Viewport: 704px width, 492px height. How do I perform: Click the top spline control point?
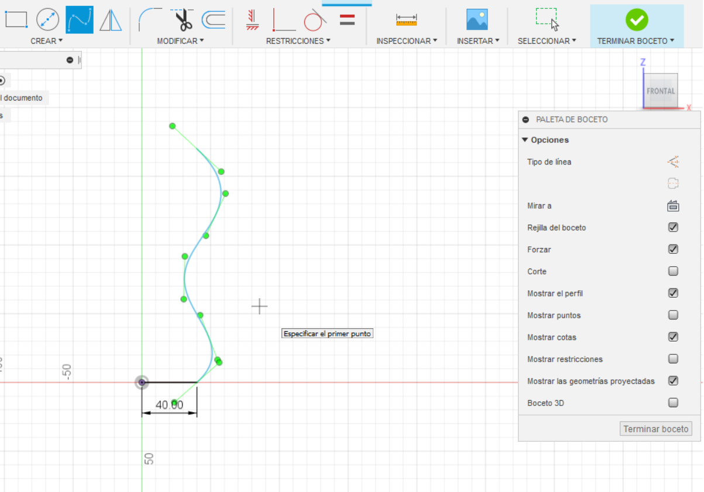(172, 126)
